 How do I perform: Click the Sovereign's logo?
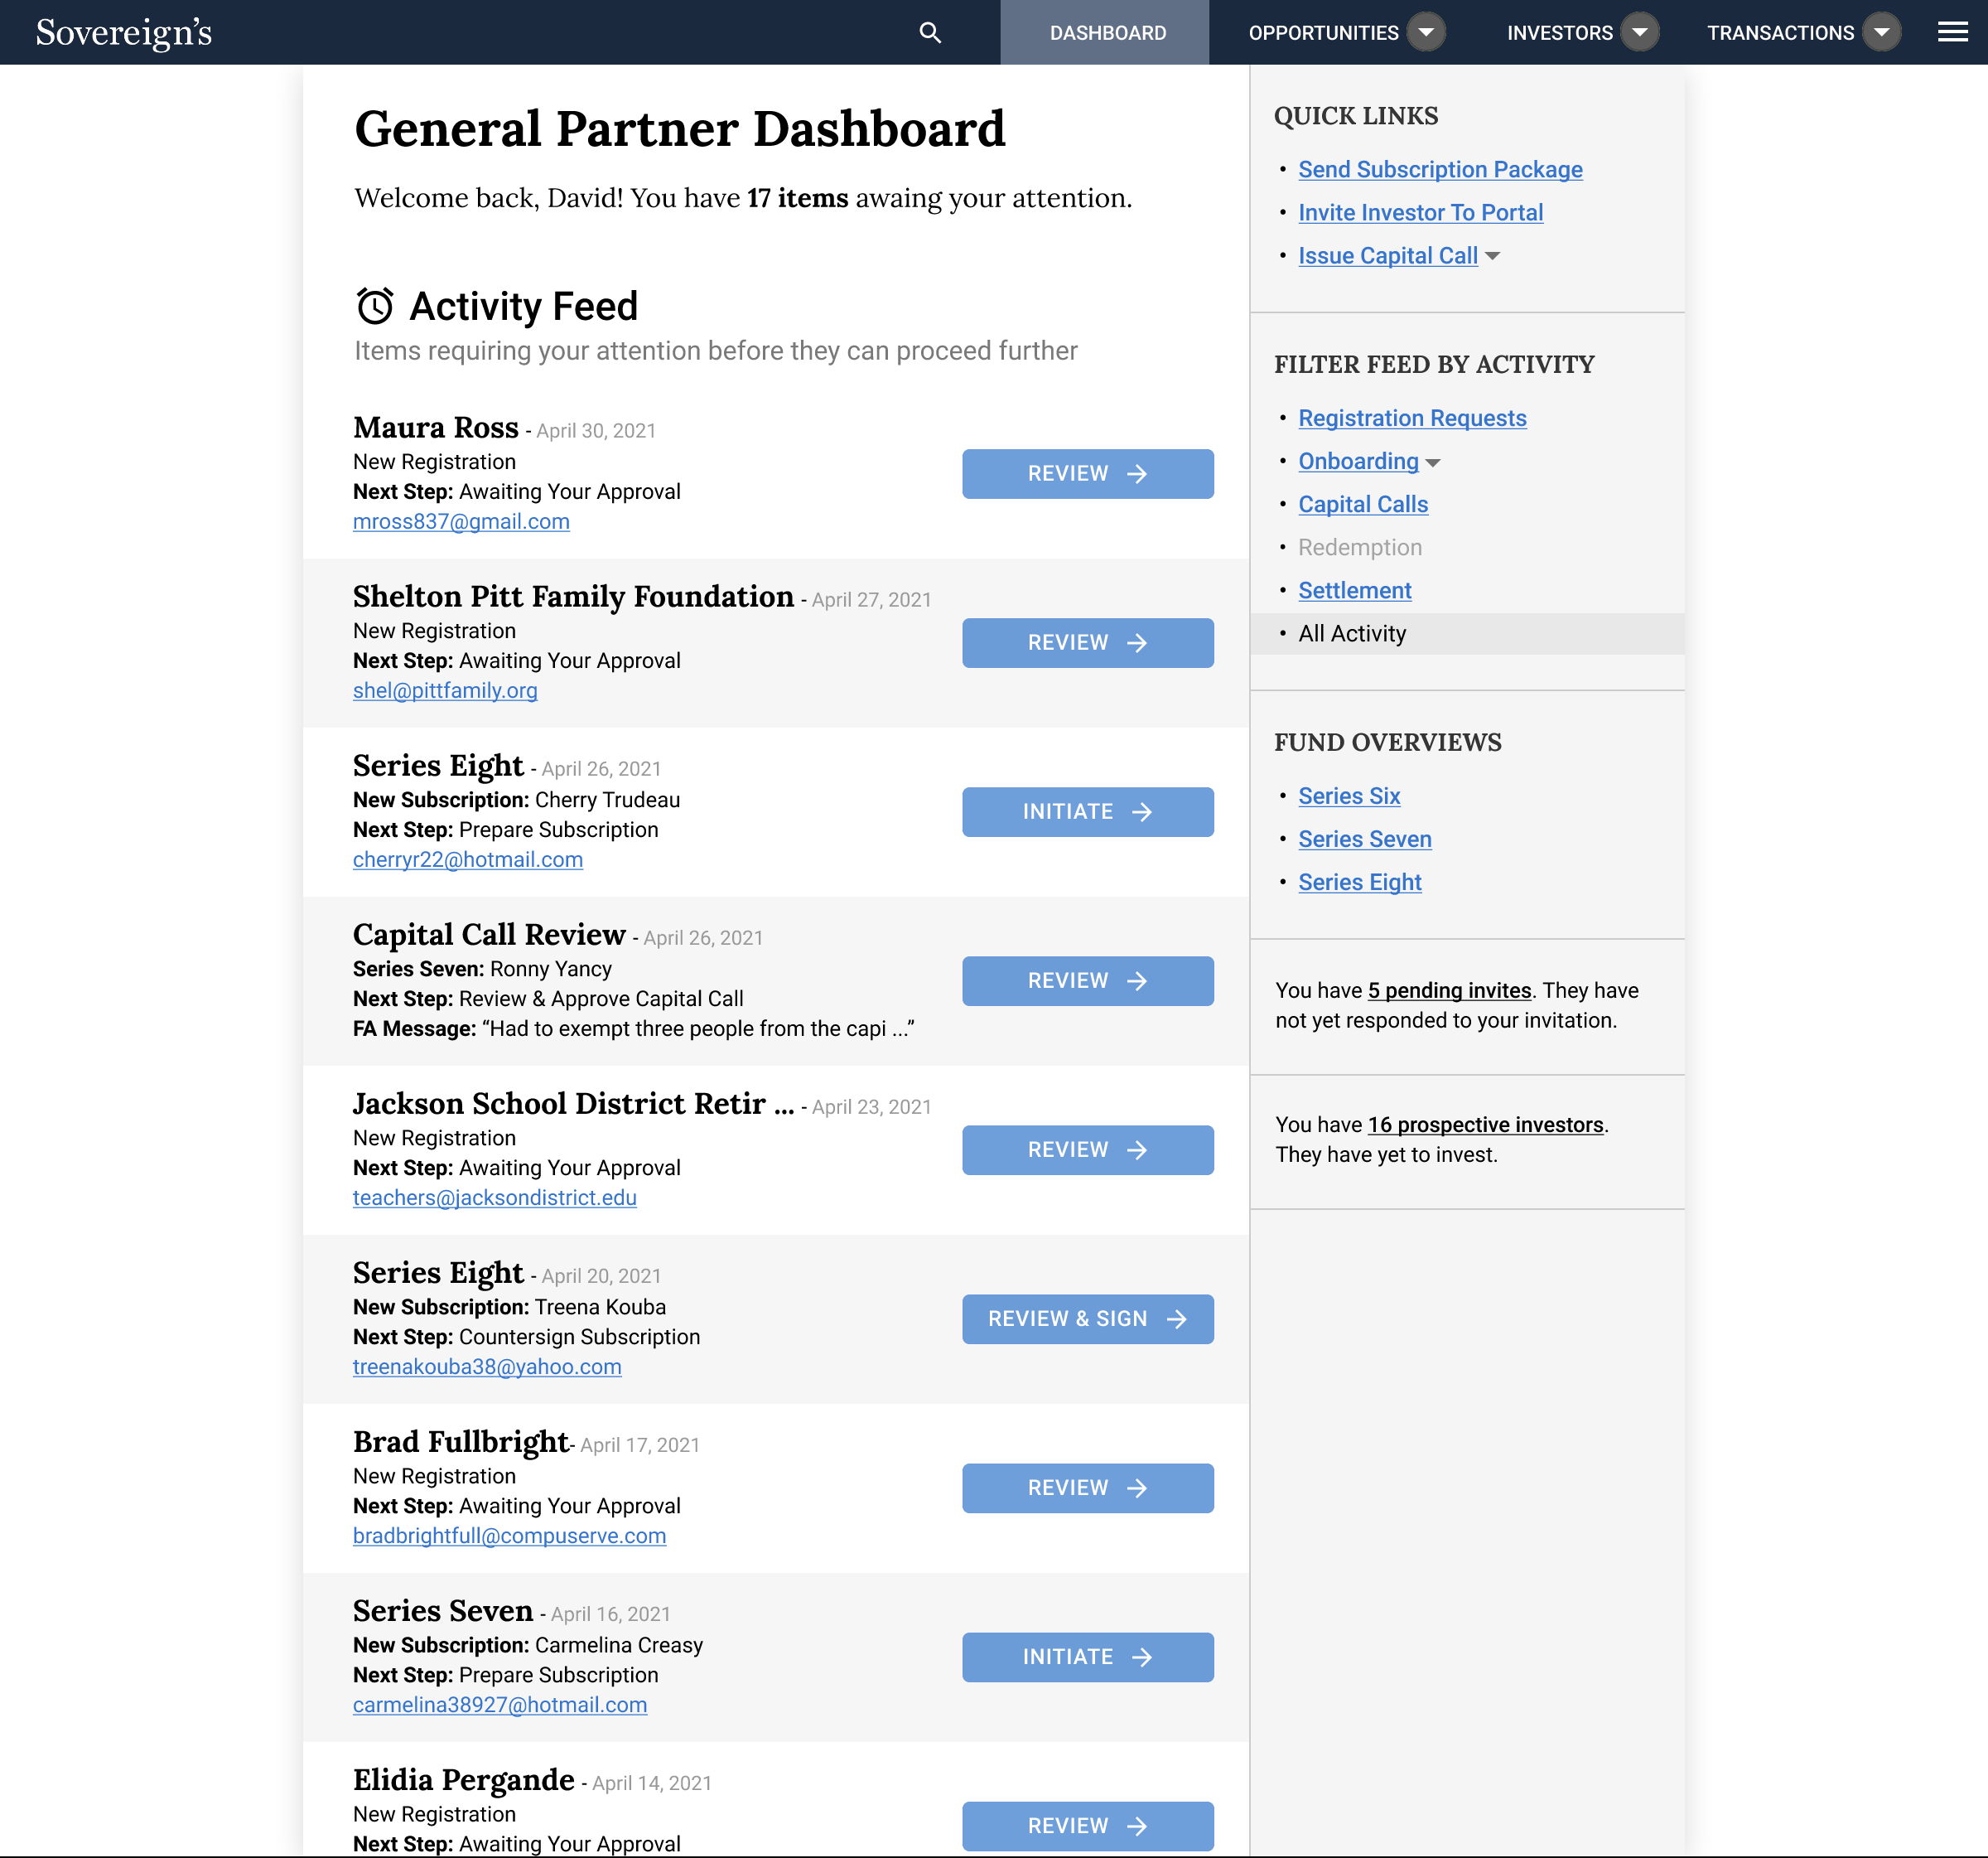tap(124, 33)
